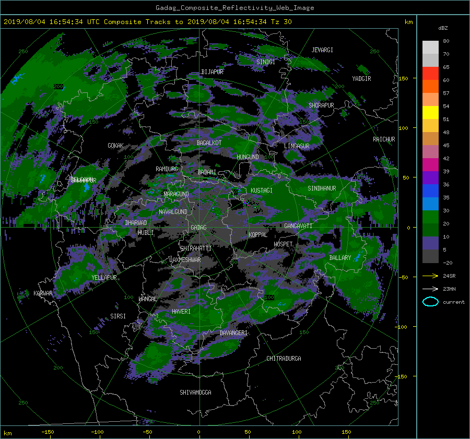Click the 150 tick on right axis

coord(404,78)
